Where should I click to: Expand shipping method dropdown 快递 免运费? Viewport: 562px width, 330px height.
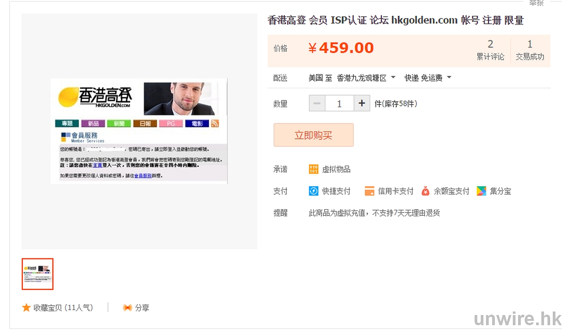coord(428,78)
